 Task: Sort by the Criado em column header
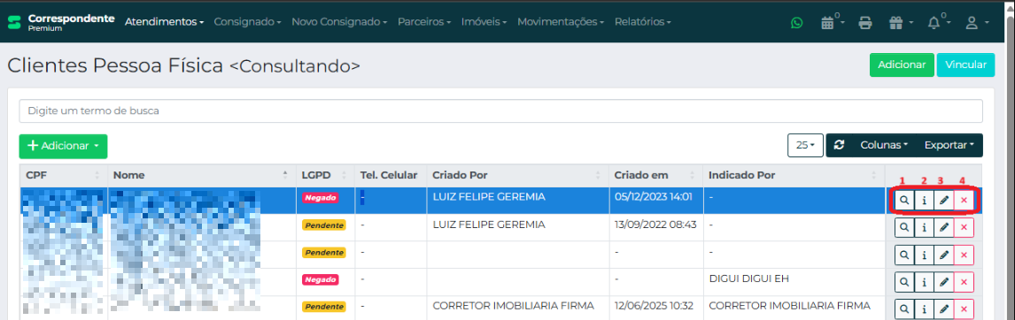tap(655, 175)
